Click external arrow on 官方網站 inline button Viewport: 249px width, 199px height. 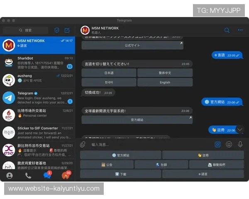pos(190,118)
